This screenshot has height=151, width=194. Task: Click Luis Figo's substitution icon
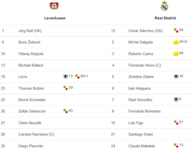[x=176, y=123]
